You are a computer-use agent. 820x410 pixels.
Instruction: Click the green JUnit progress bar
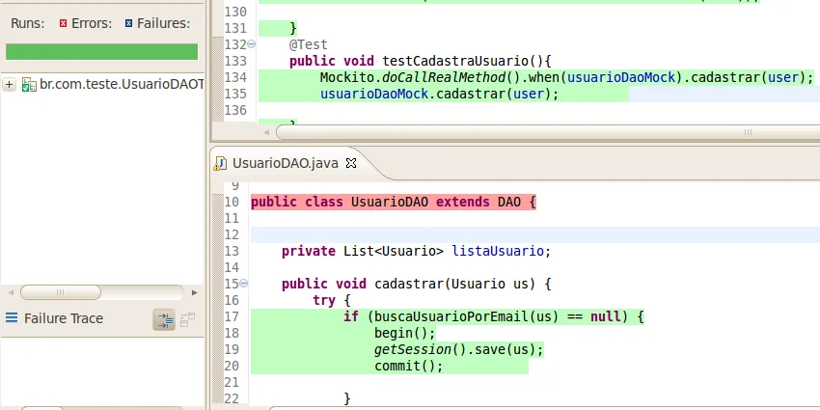101,51
